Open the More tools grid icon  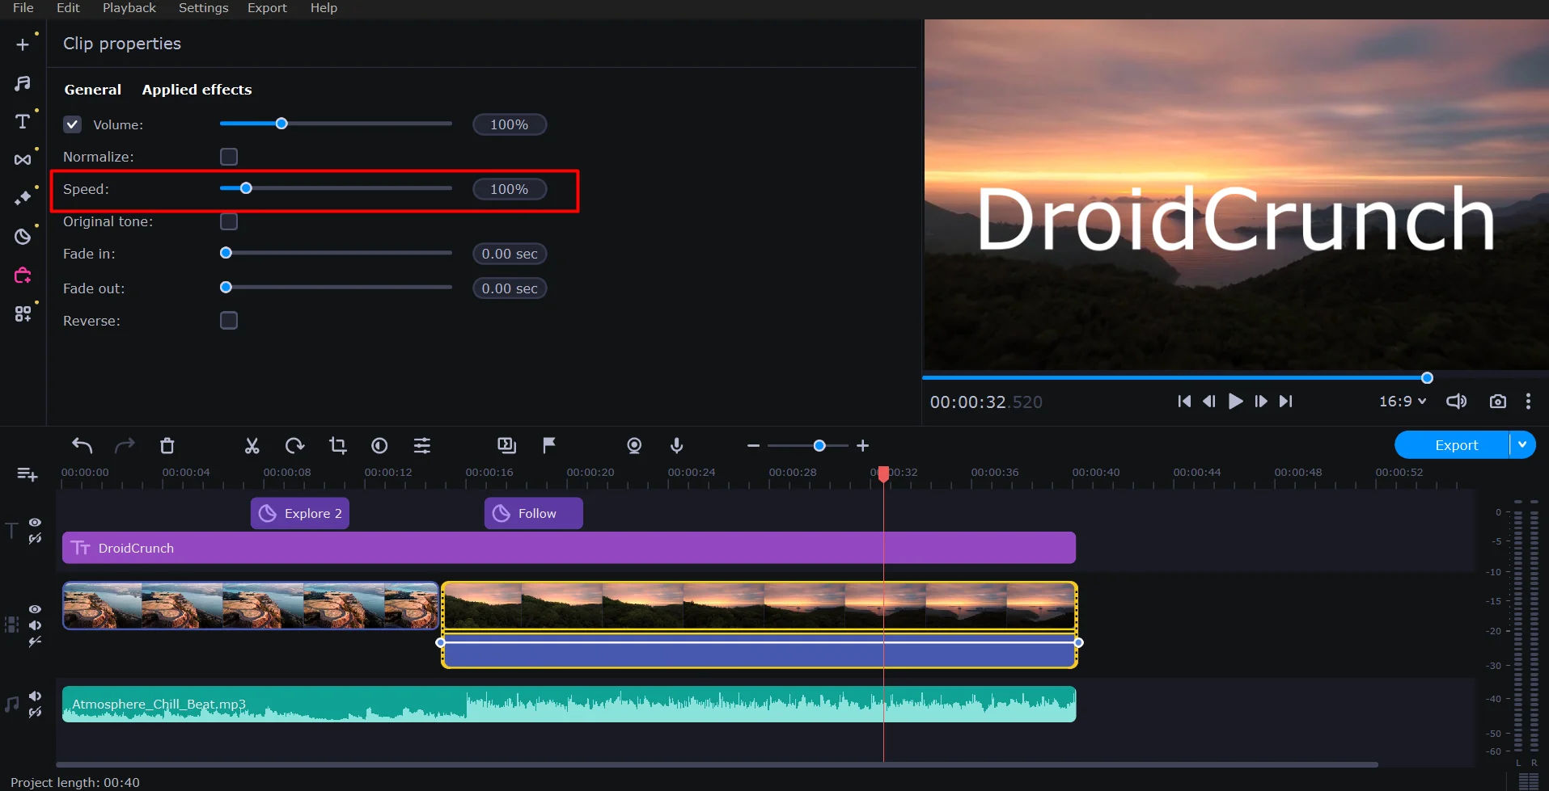pos(23,313)
